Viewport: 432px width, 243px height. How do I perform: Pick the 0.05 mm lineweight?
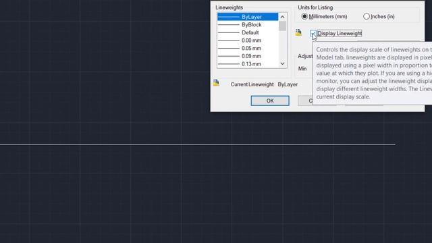click(x=248, y=48)
